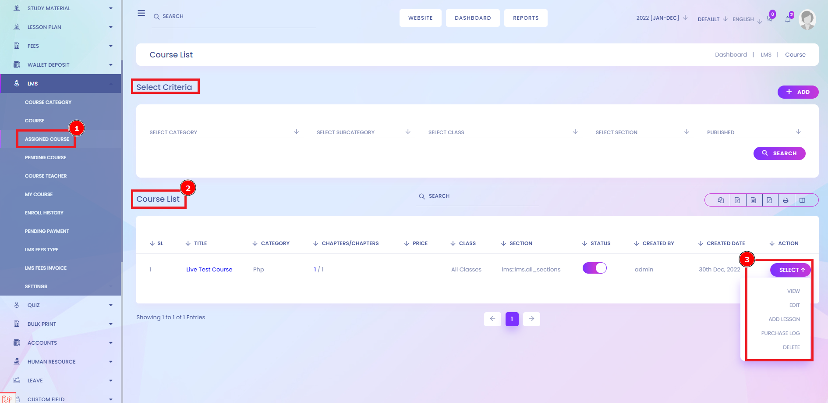The height and width of the screenshot is (403, 828).
Task: Open the Select Category dropdown
Action: pos(226,132)
